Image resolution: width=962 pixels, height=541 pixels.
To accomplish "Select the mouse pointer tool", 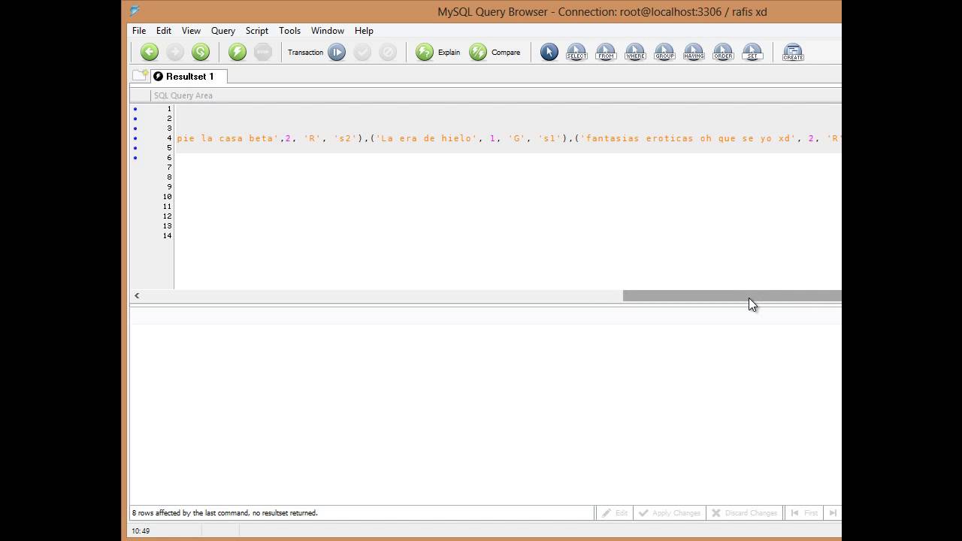I will click(x=549, y=52).
